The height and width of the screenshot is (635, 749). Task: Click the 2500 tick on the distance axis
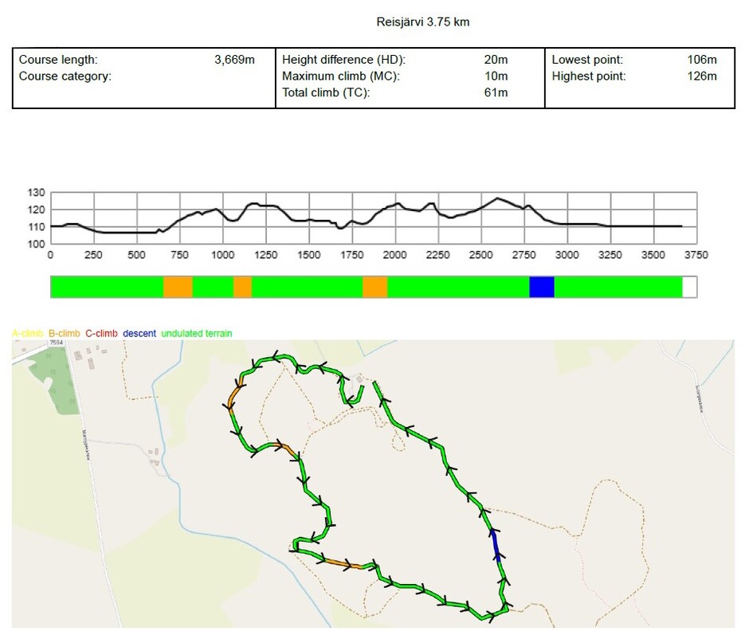[x=480, y=255]
